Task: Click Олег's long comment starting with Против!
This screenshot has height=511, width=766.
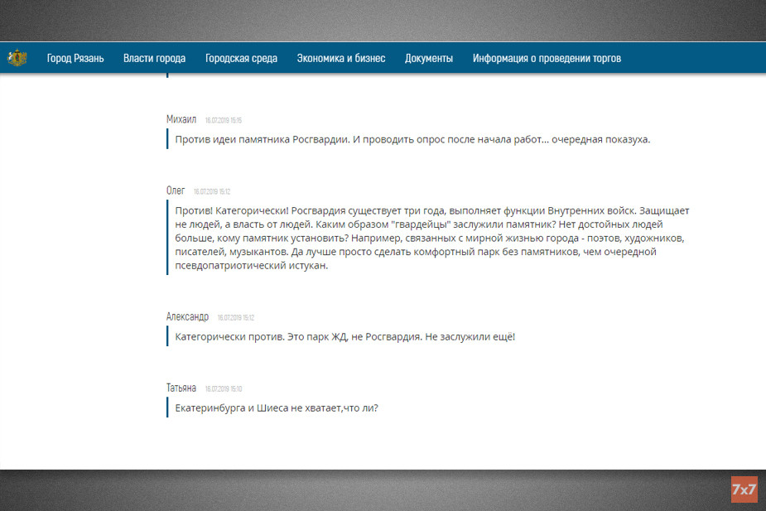Action: coord(431,239)
